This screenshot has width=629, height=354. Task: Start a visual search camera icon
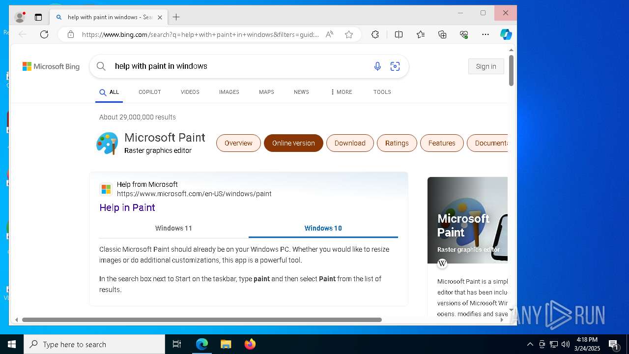pos(395,66)
